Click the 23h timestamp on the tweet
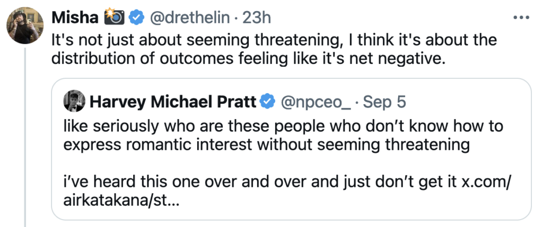The height and width of the screenshot is (227, 543). pos(257,18)
